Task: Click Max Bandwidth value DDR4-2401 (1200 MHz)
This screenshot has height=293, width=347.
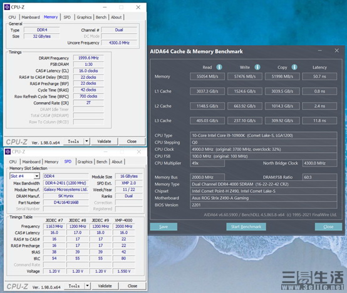Action: [x=66, y=183]
